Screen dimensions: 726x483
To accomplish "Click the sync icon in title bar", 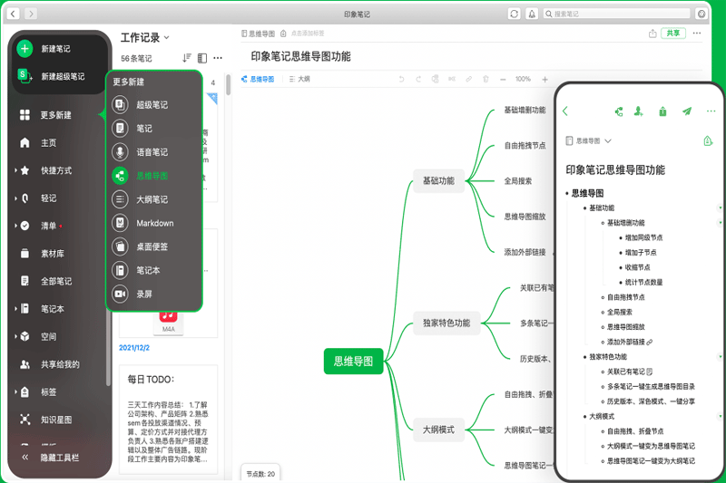I will 515,14.
